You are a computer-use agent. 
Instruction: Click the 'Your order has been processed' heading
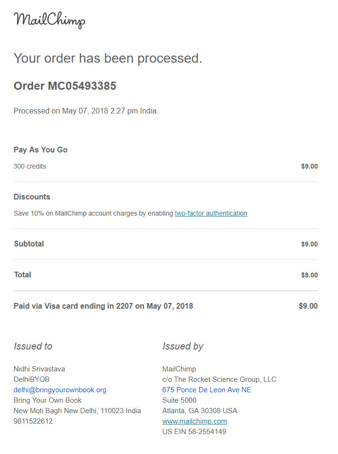click(108, 58)
